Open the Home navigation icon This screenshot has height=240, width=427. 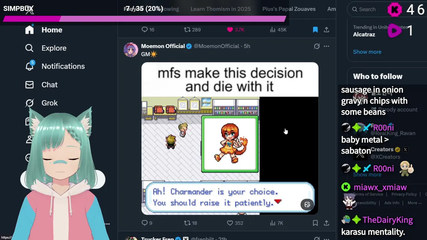pyautogui.click(x=29, y=30)
